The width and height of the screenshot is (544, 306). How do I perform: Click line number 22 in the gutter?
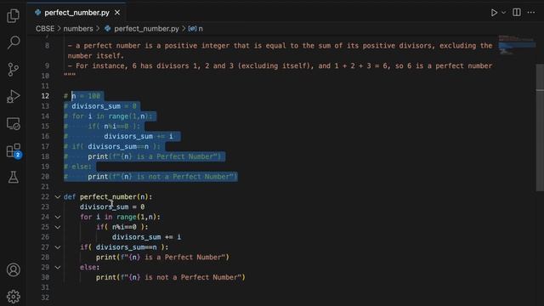click(45, 197)
